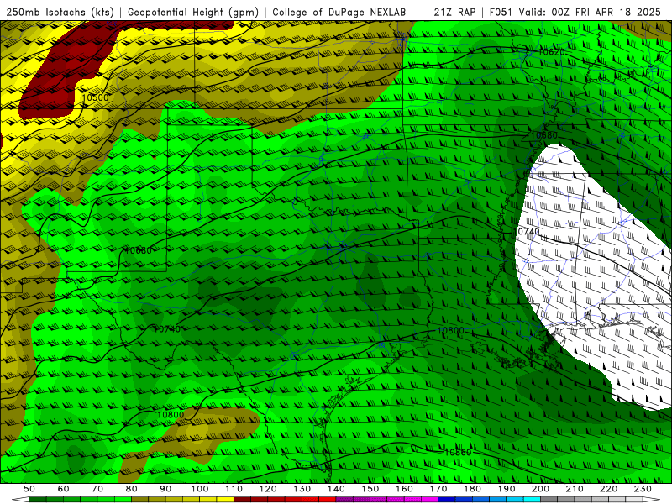Image resolution: width=672 pixels, height=504 pixels.
Task: Click the 160 tick on the color scale
Action: 404,489
